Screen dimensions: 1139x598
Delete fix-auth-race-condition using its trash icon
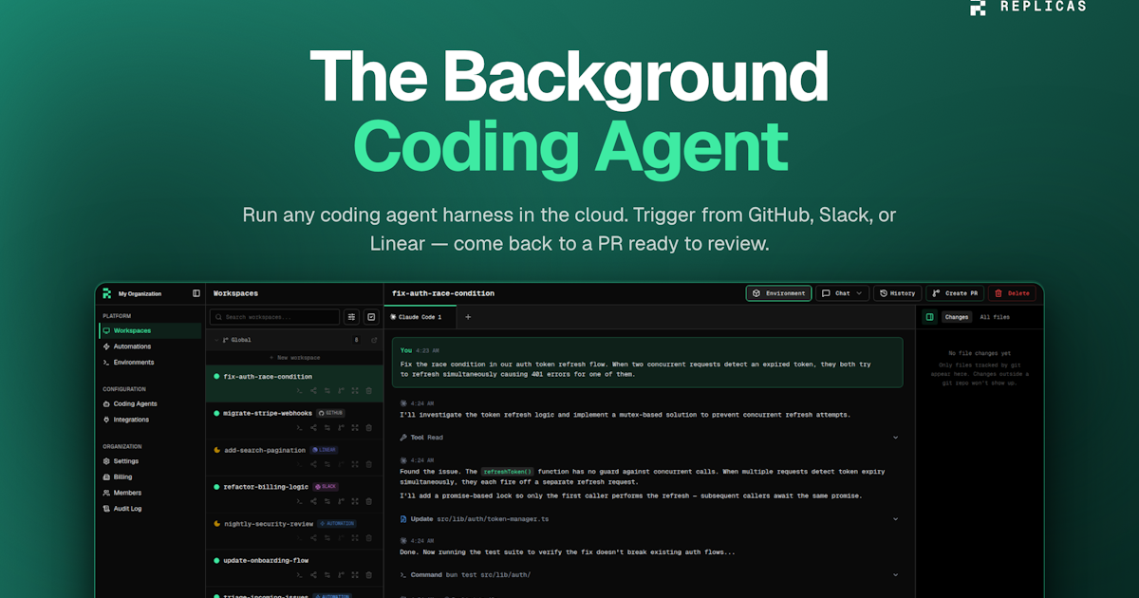(x=369, y=390)
